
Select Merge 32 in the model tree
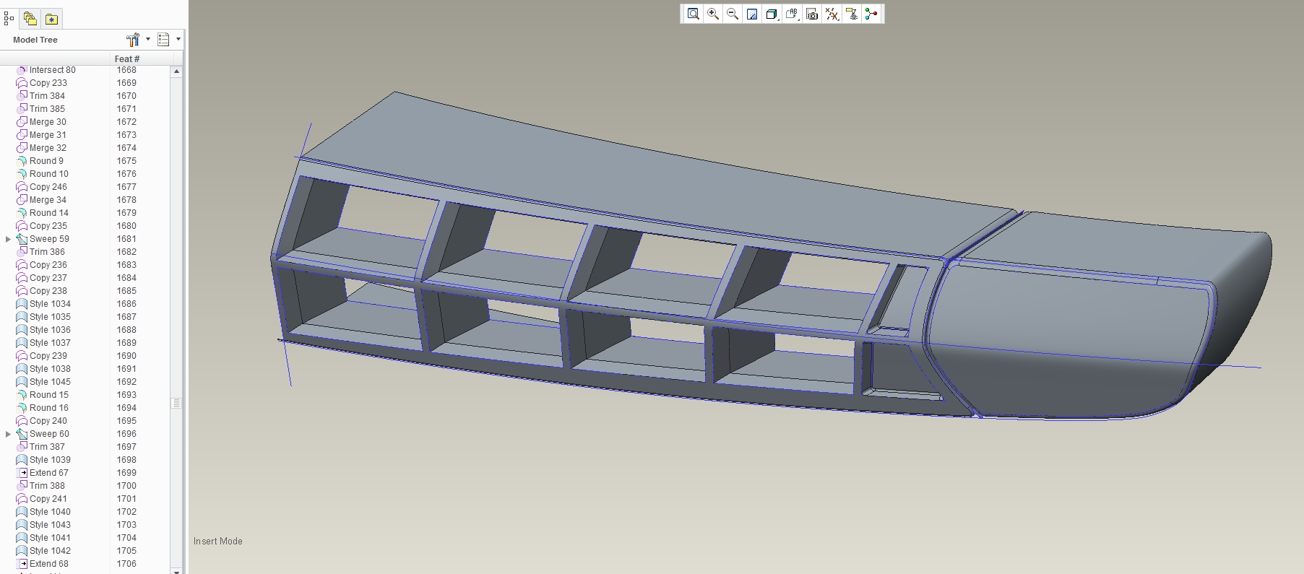48,148
